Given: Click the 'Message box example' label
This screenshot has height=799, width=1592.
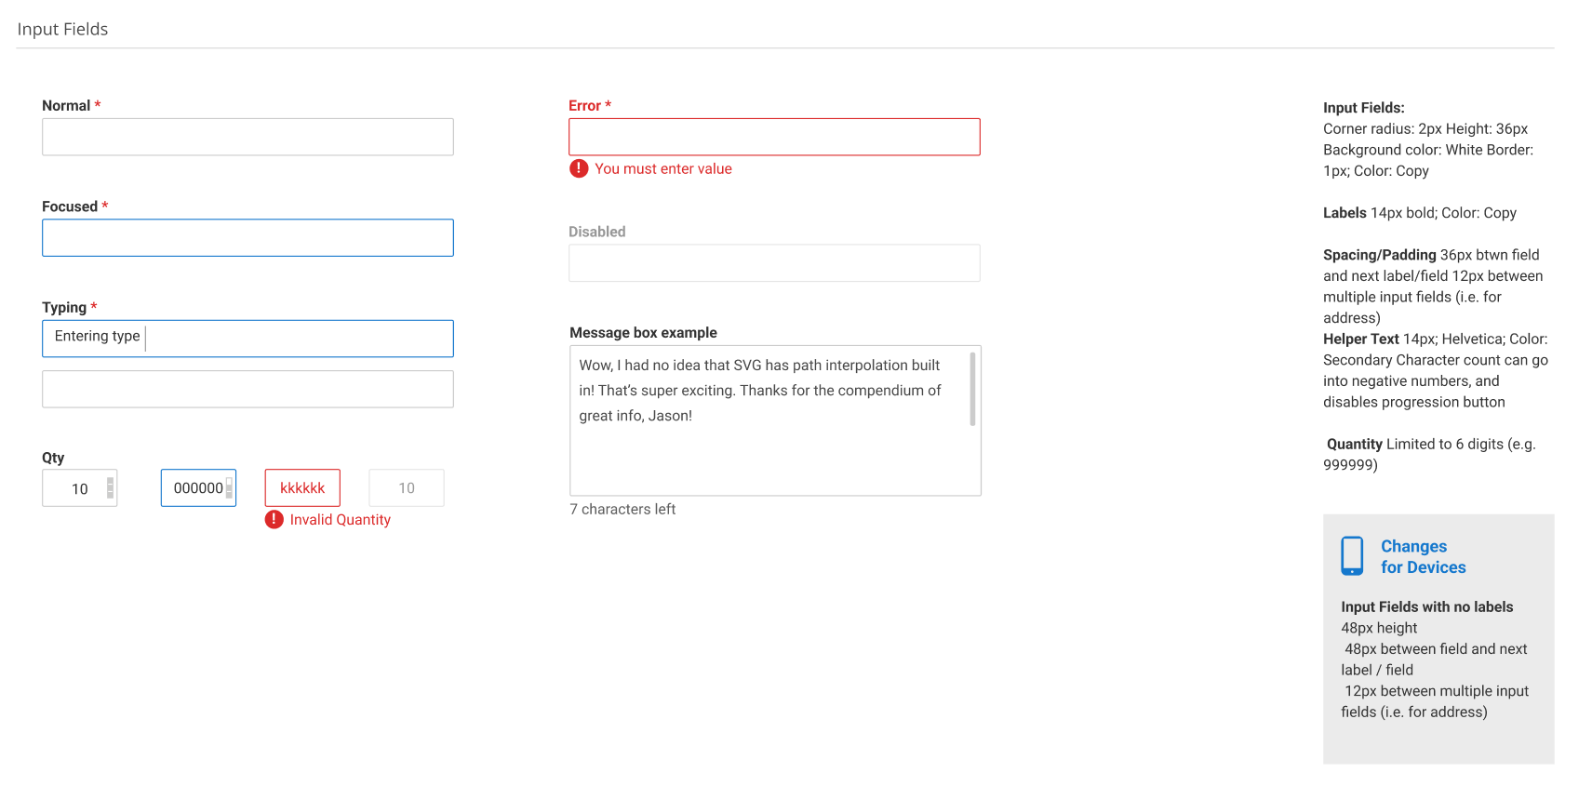Looking at the screenshot, I should (643, 333).
